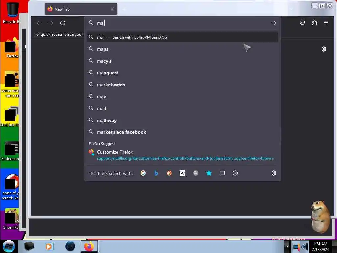This screenshot has width=337, height=253.
Task: Open the ChomikB desktop icon
Action: coord(11,219)
